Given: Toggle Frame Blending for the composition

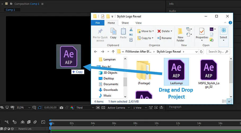Looking at the screenshot, I should coord(29,122).
